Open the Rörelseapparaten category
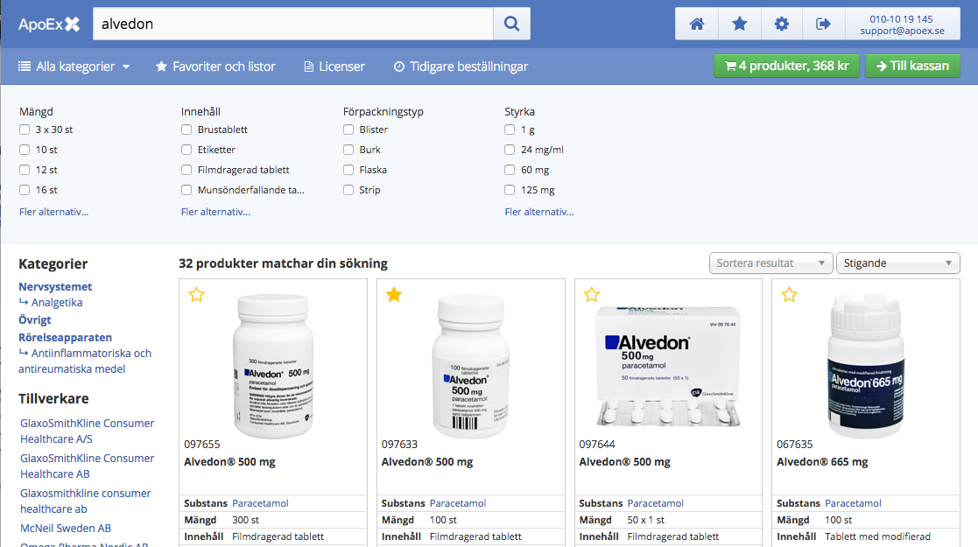The image size is (978, 547). (66, 338)
